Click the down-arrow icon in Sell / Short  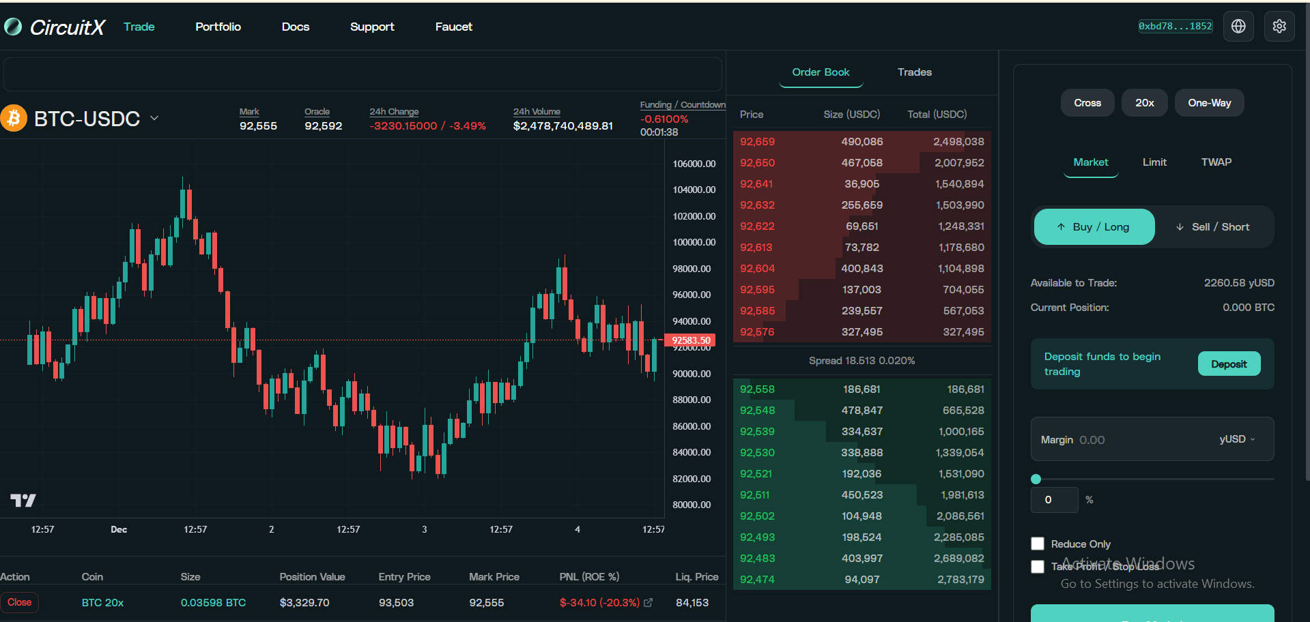(x=1180, y=226)
